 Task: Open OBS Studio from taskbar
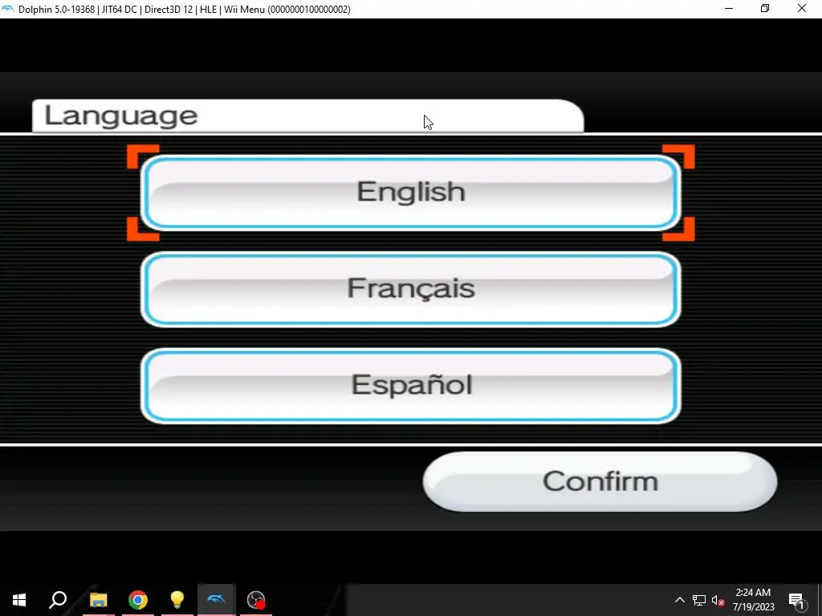pos(256,600)
